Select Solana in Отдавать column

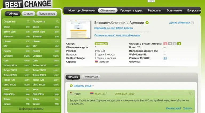click(17, 99)
